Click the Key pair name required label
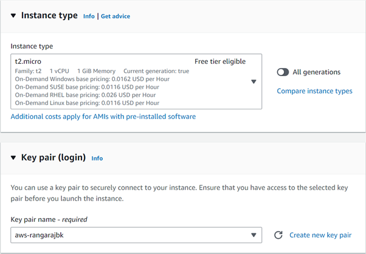 [x=49, y=219]
